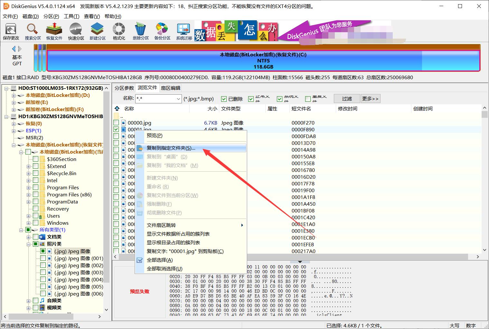Image resolution: width=489 pixels, height=329 pixels.
Task: Click the Users folder icon
Action: (x=42, y=216)
